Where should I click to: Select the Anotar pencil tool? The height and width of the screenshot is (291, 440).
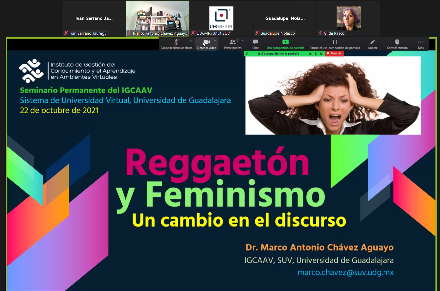(x=372, y=42)
